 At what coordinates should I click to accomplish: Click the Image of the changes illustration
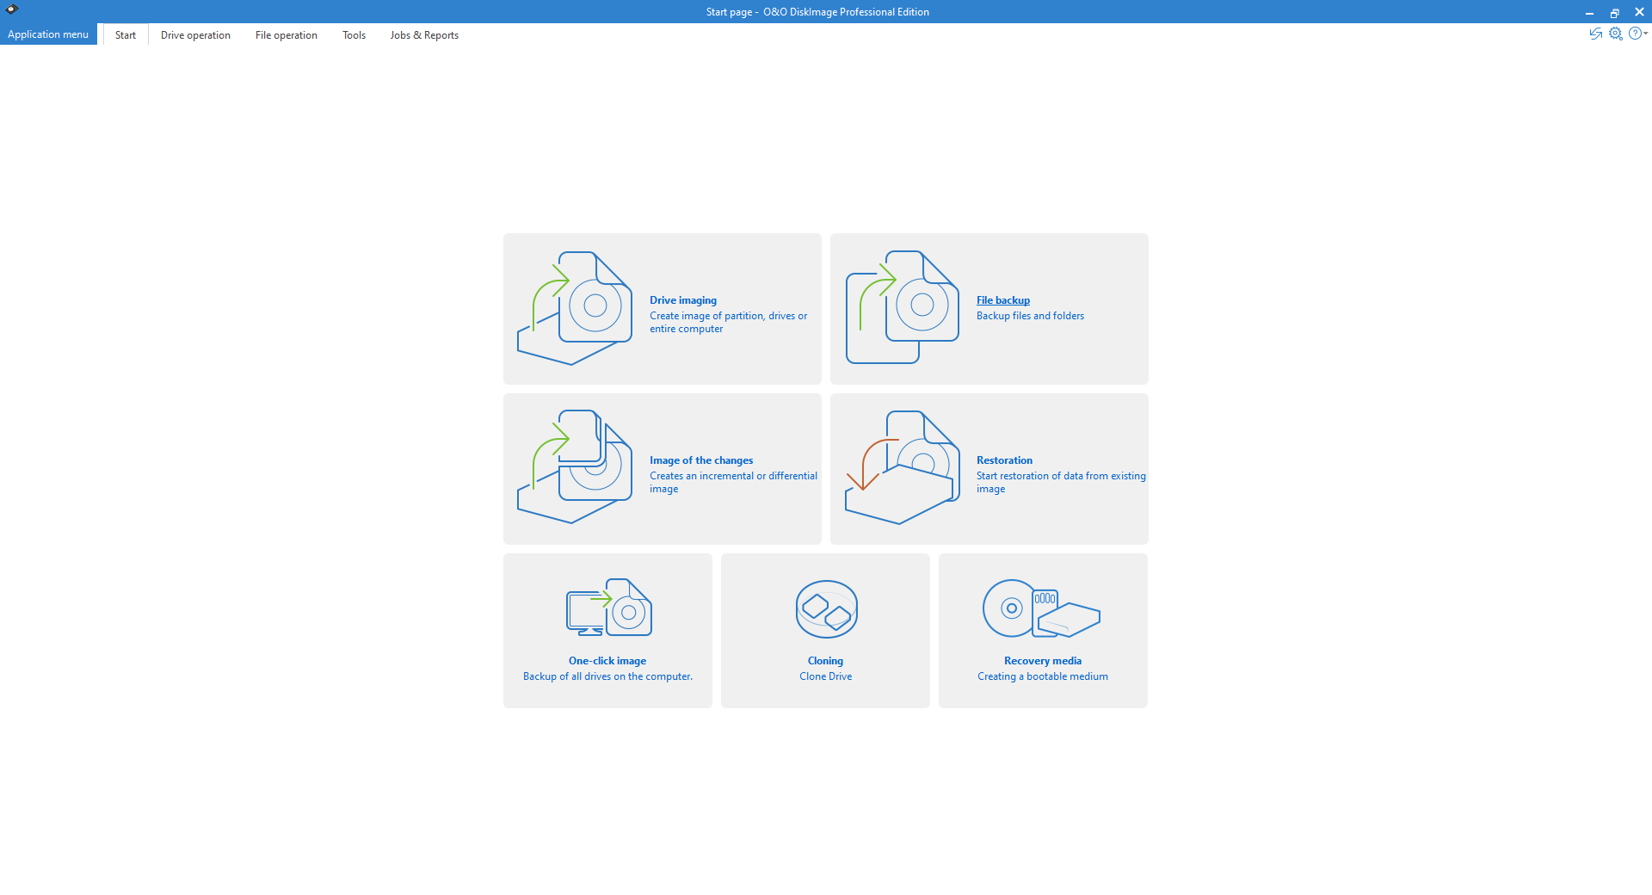(575, 467)
